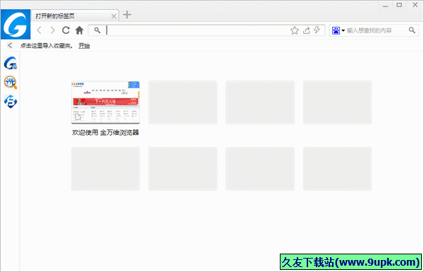Go back with the back arrow

[x=39, y=30]
